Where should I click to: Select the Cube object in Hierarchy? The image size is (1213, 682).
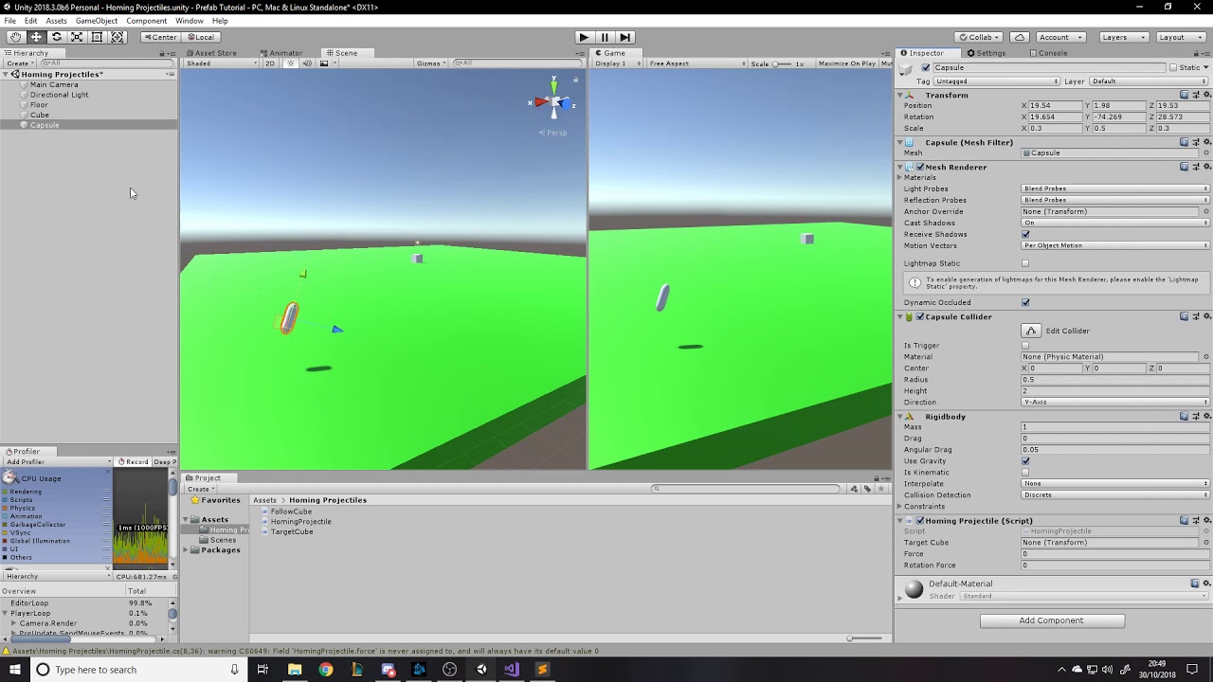(x=40, y=115)
